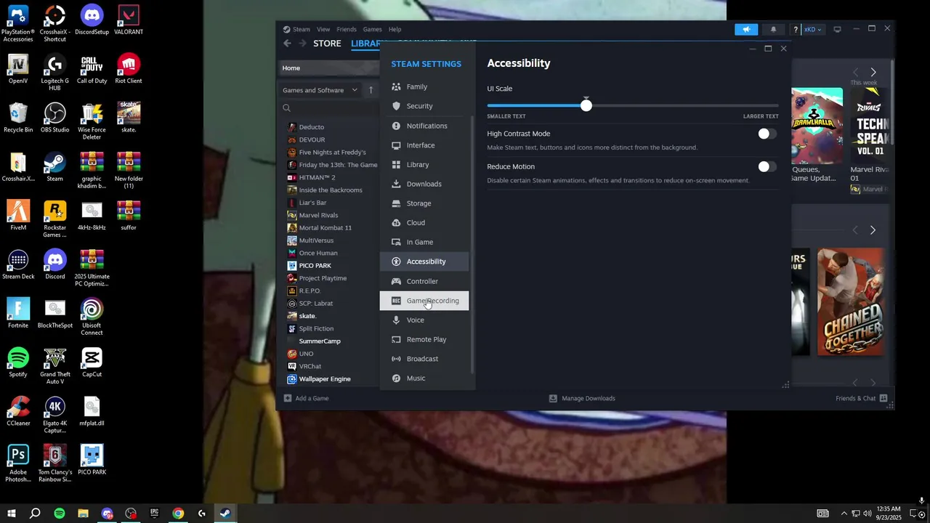
Task: Open Games menu in Steam
Action: click(x=372, y=29)
